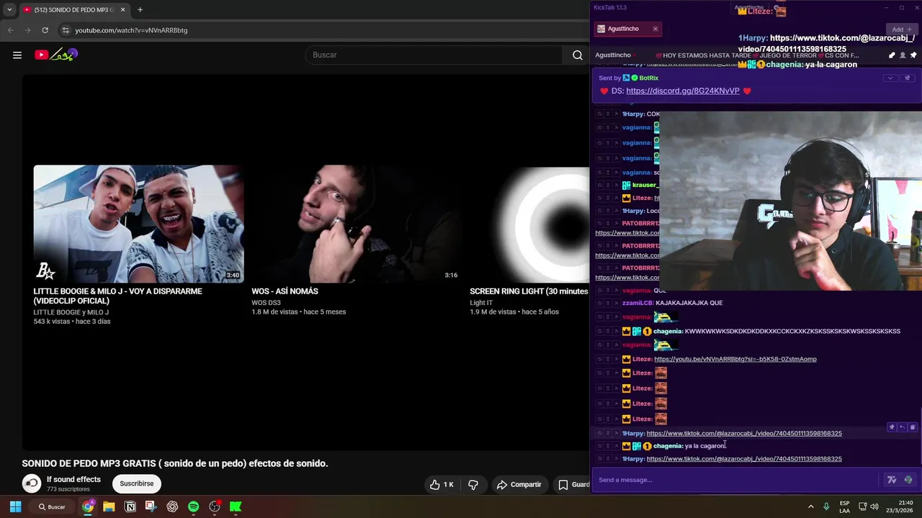Screen dimensions: 922x518
Task: Unpin the pinned BotRix message
Action: 907,78
